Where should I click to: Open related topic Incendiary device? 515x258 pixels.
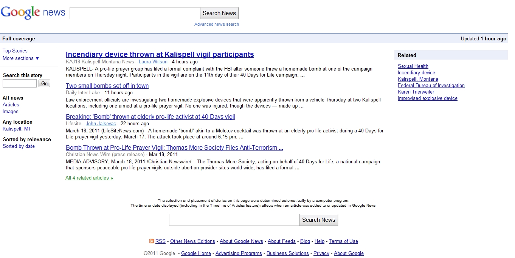click(x=416, y=72)
